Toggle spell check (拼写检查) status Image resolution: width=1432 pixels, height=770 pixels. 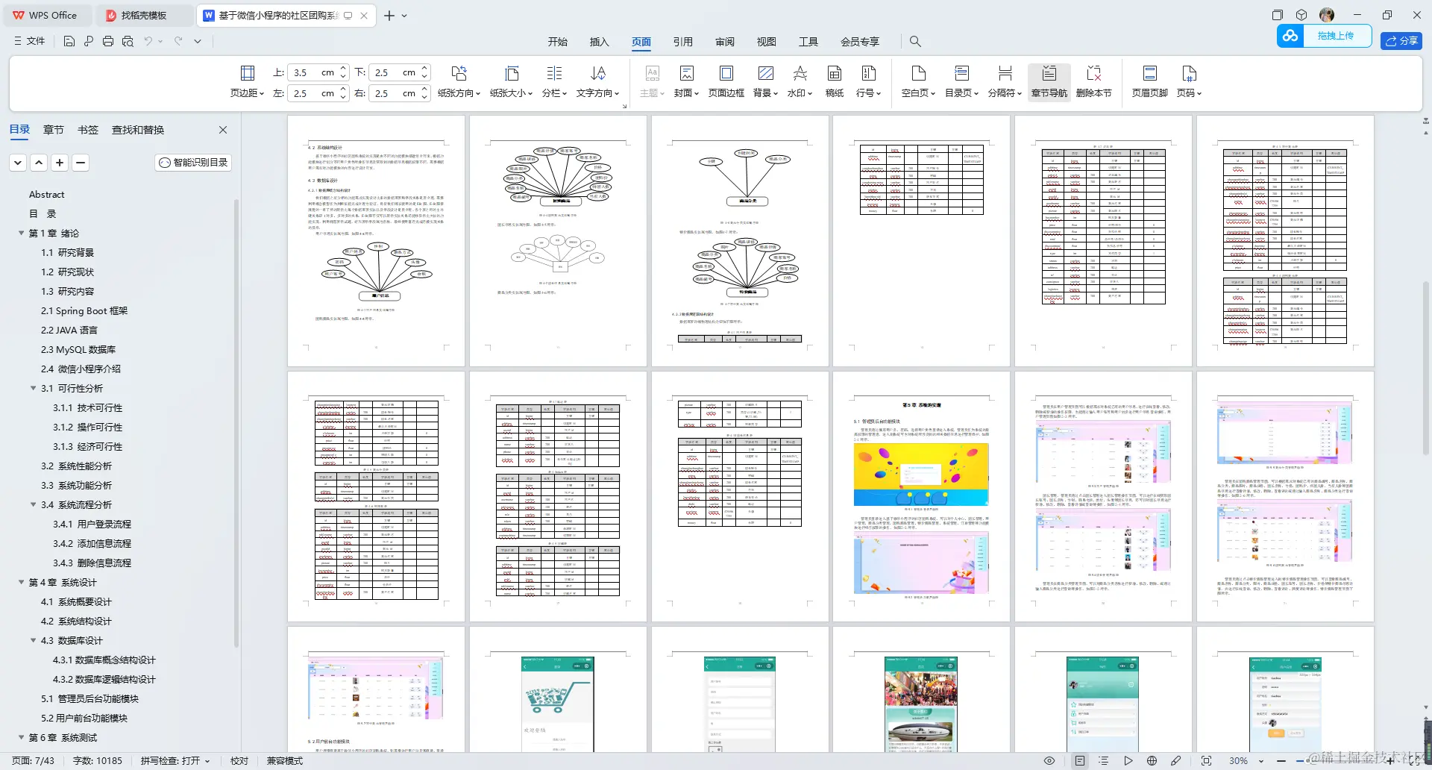(x=175, y=761)
